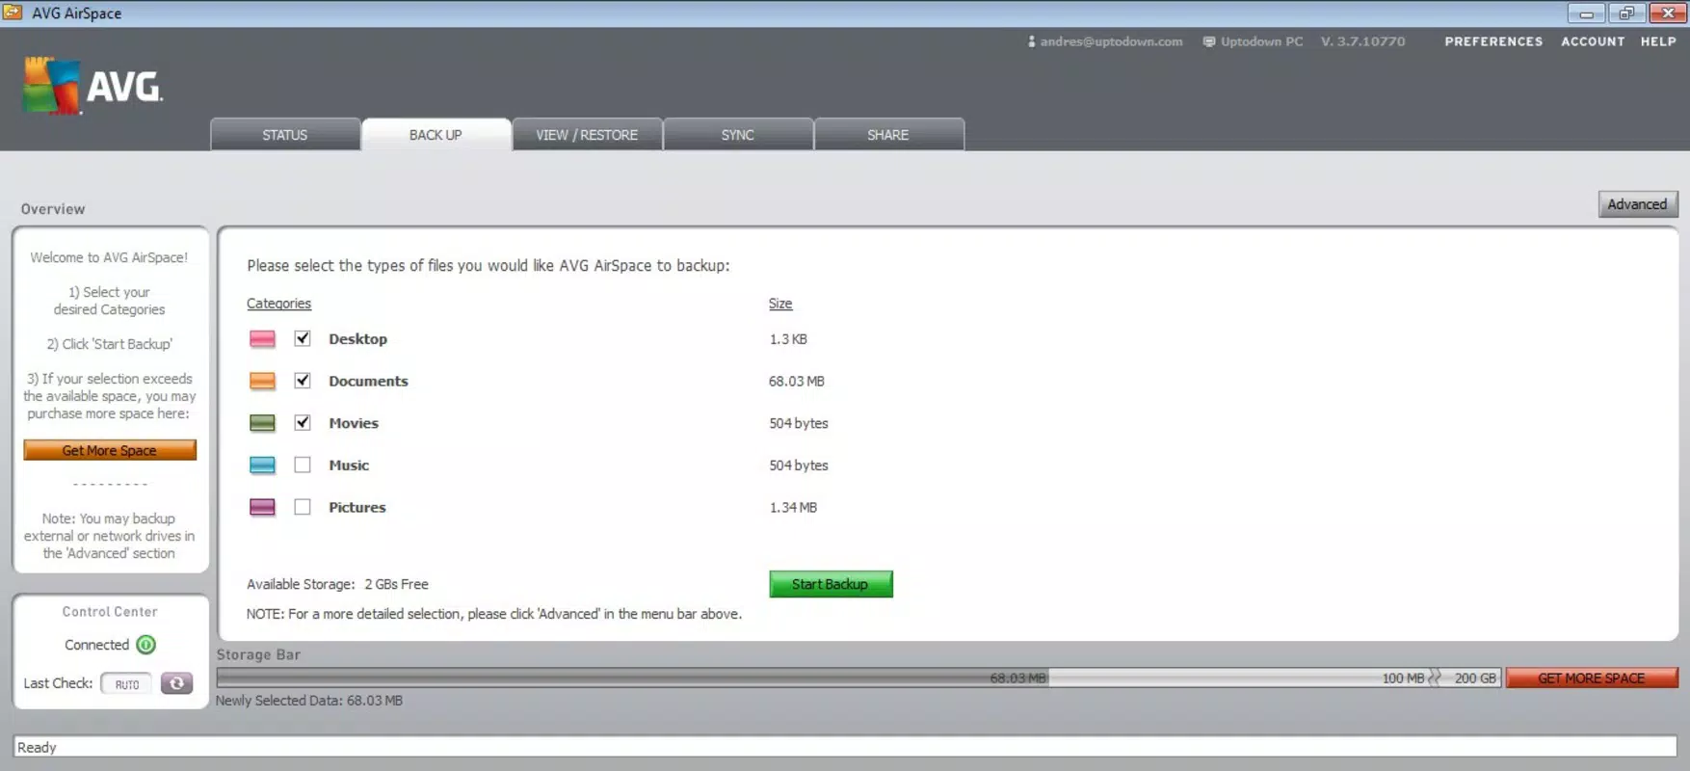Click the 1.3 KB Desktop size value
Viewport: 1690px width, 771px height.
tap(788, 339)
